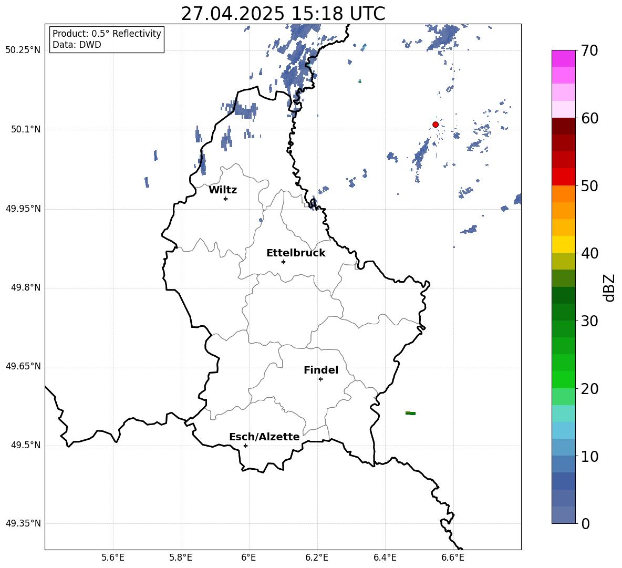The image size is (622, 568).
Task: Click the 'dBZ' colorbar label
Action: (x=609, y=287)
